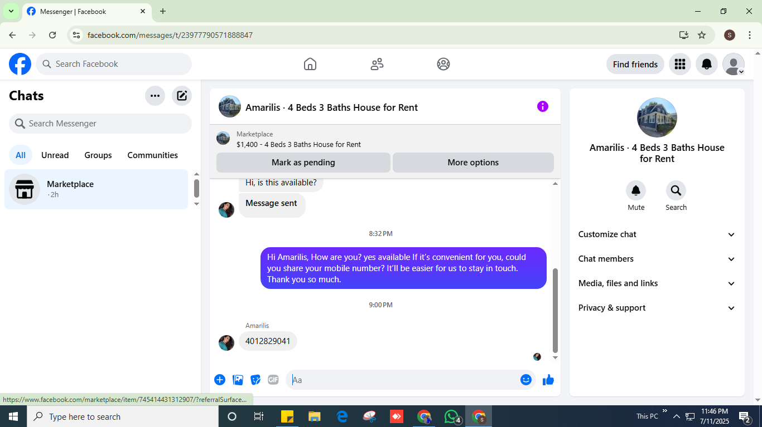
Task: Expand Privacy & support section
Action: point(657,308)
